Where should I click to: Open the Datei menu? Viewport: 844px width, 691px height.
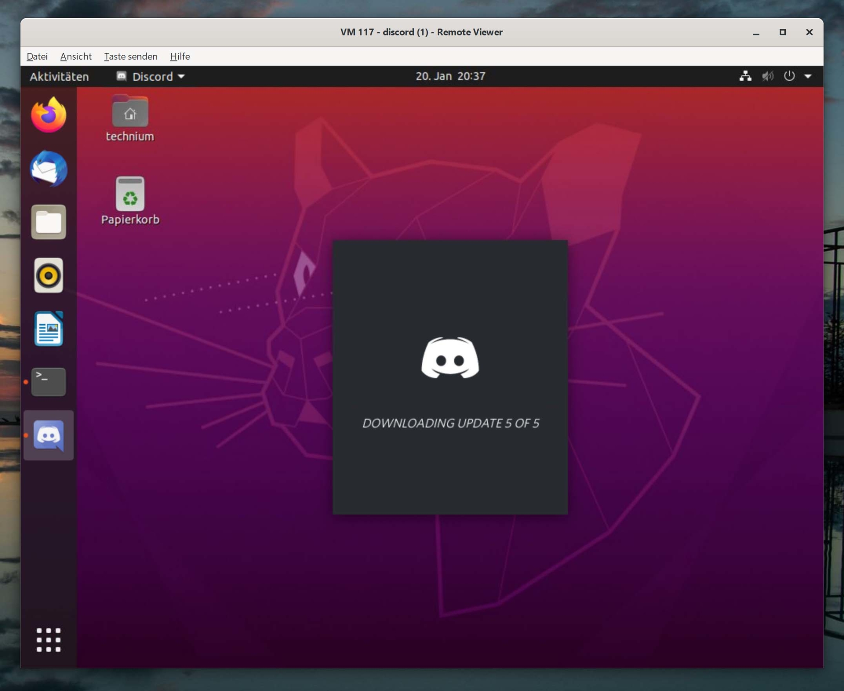(37, 56)
